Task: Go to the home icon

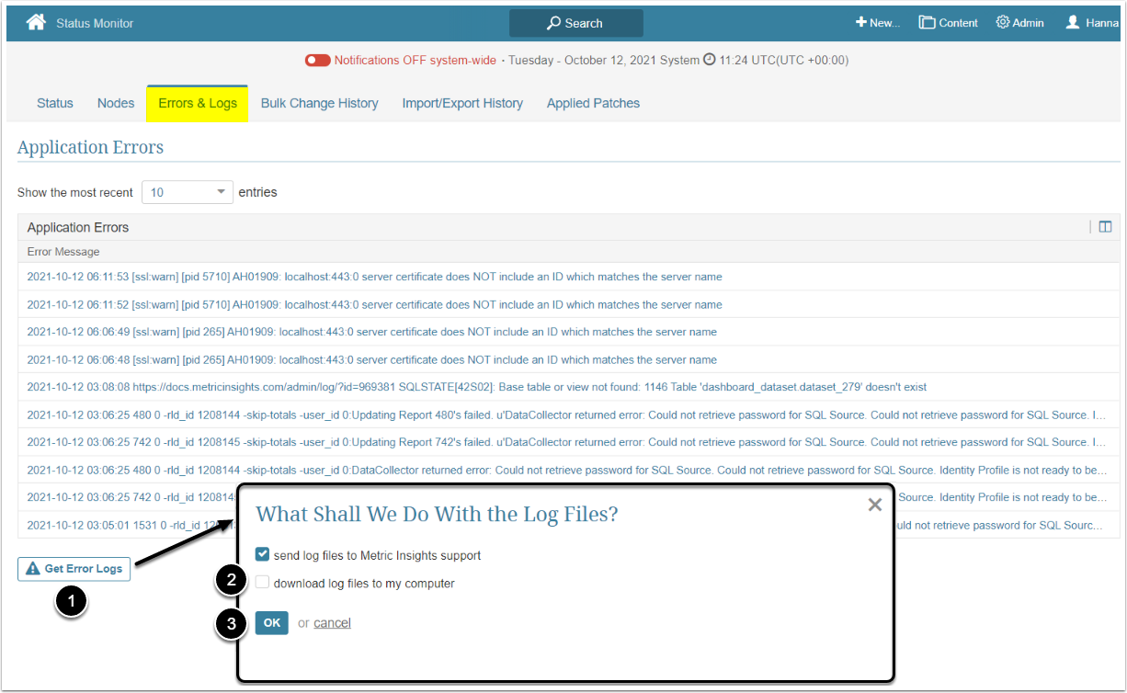Action: coord(36,23)
